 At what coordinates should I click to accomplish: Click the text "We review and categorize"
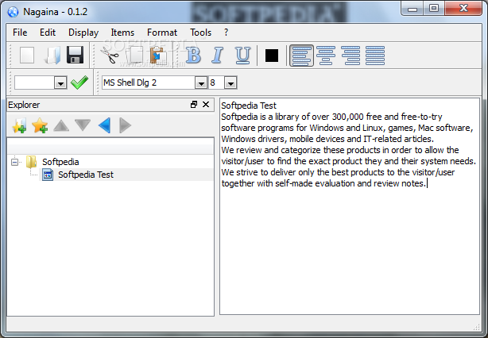click(271, 150)
